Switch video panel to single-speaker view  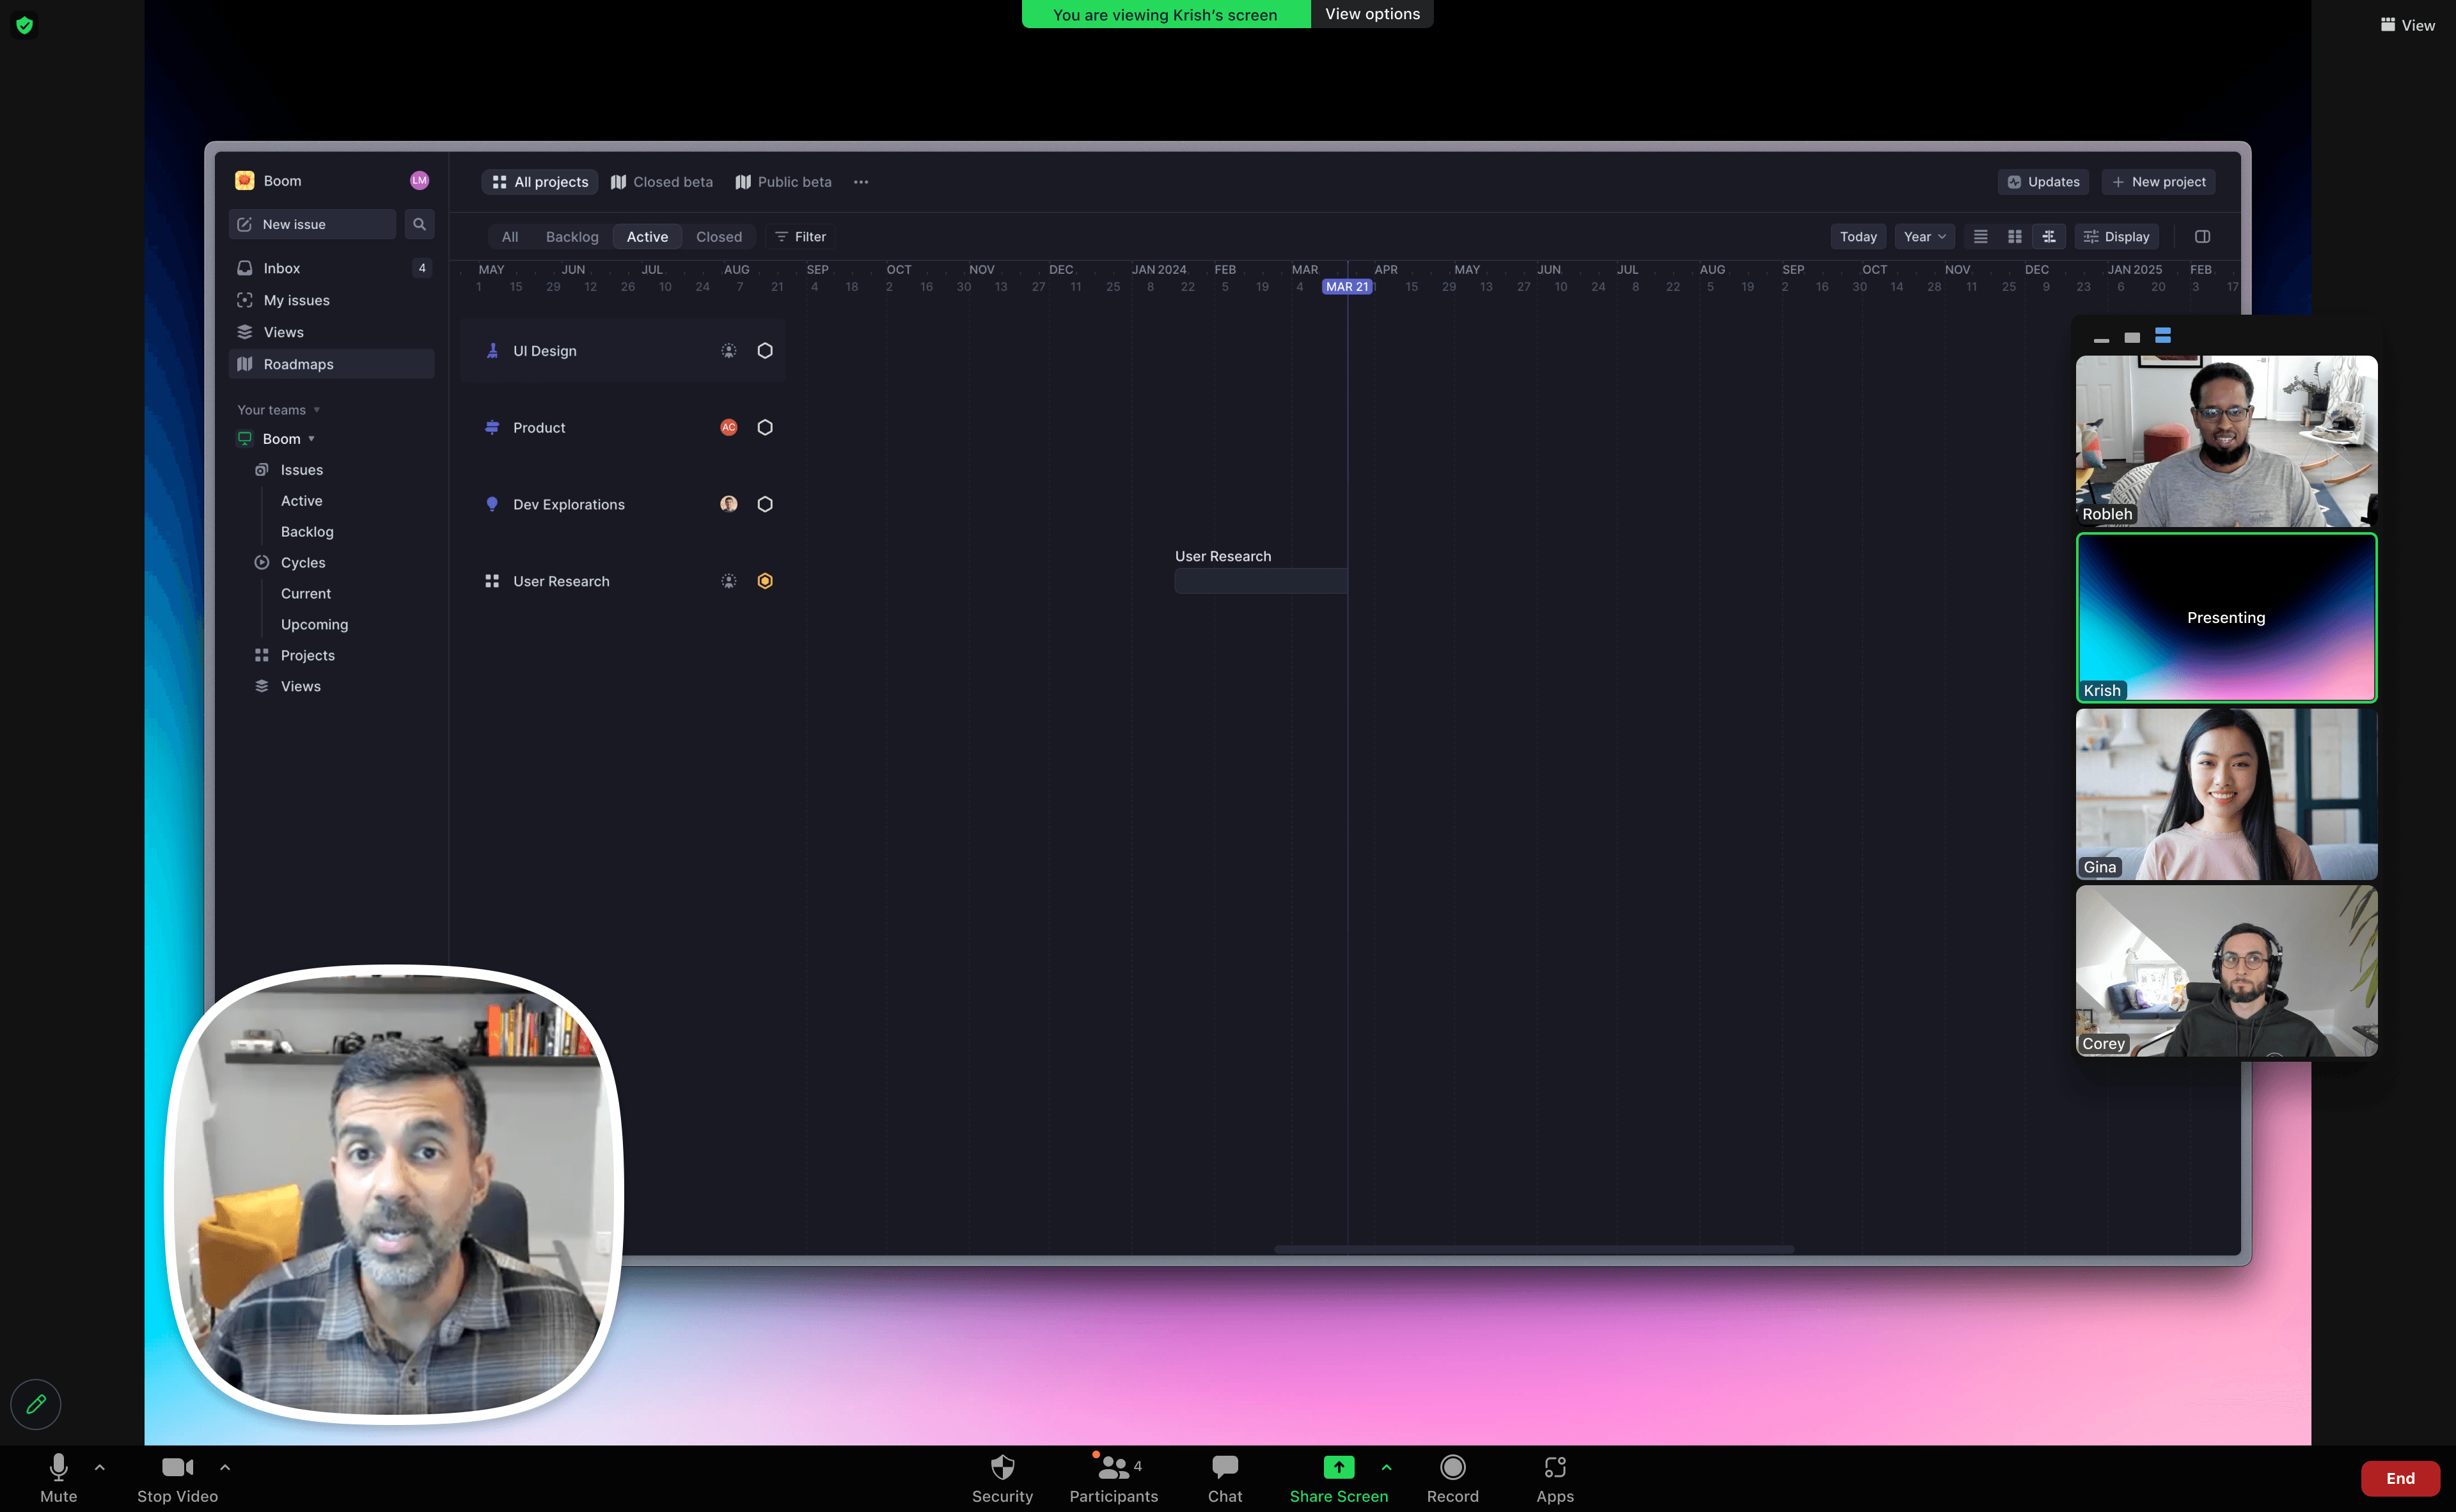tap(2132, 337)
